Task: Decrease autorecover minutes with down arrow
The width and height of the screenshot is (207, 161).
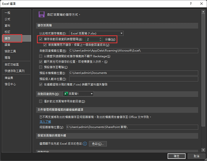Action: point(100,40)
